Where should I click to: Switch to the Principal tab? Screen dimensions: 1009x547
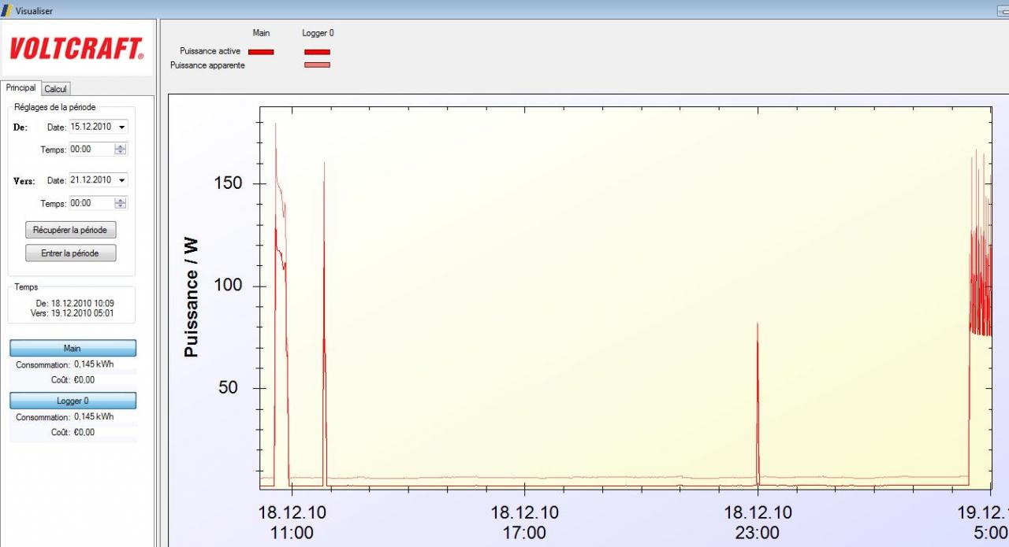point(20,88)
